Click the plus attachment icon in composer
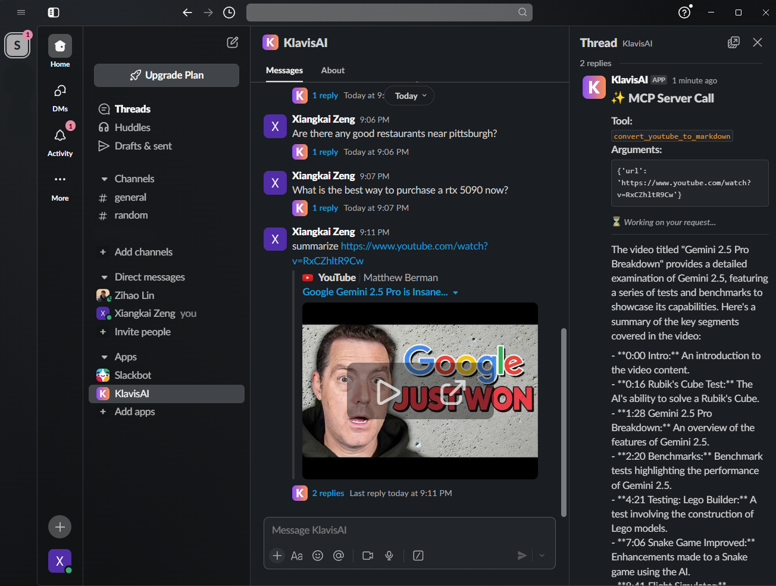The height and width of the screenshot is (586, 776). tap(277, 556)
